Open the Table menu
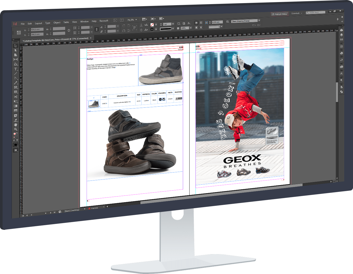 (x=66, y=22)
